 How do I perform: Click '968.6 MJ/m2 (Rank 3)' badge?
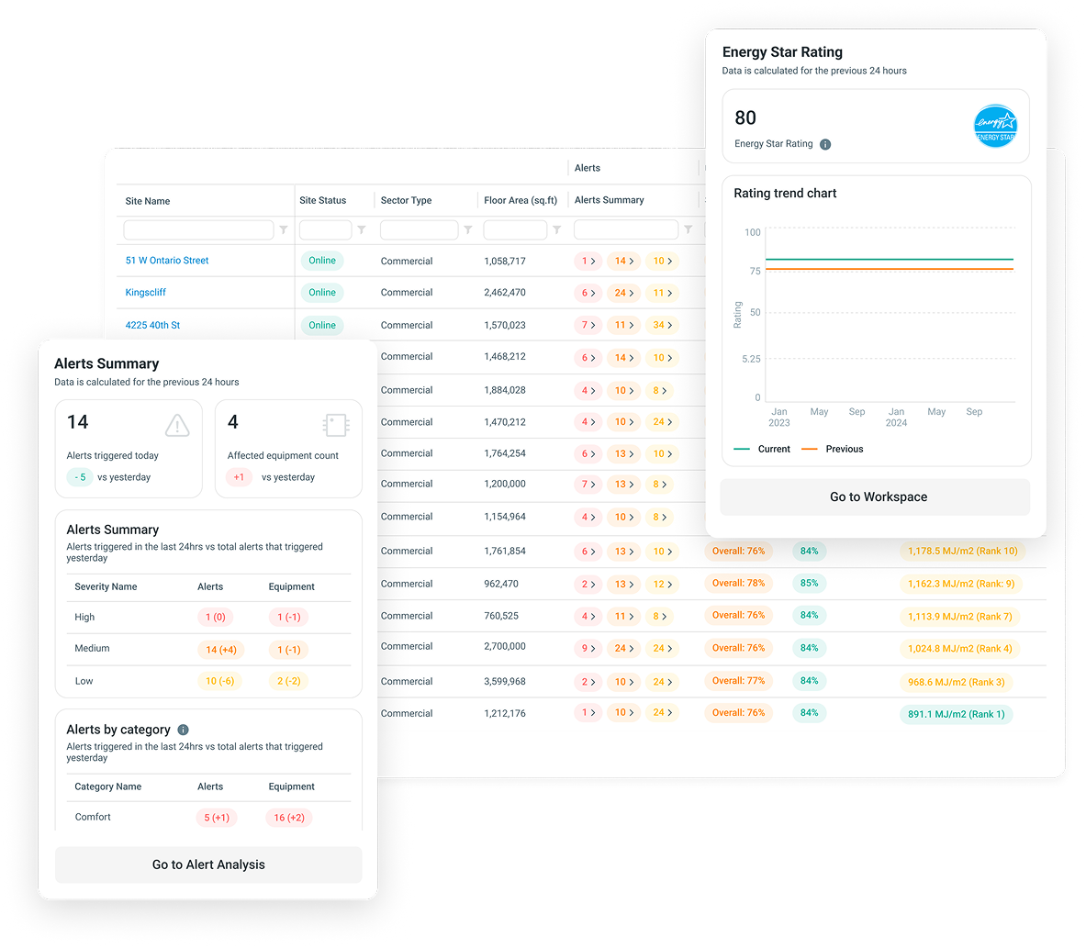point(956,682)
